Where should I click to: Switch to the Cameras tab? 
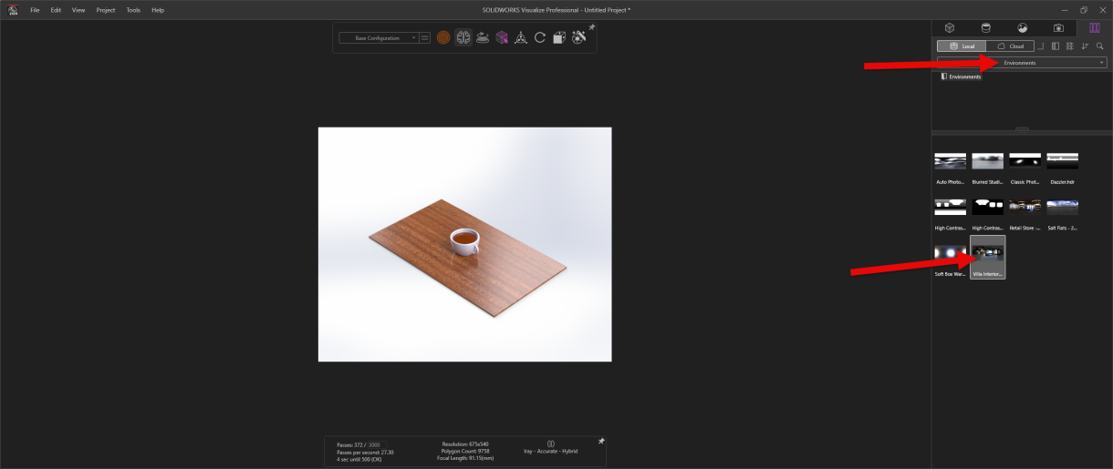point(1058,27)
